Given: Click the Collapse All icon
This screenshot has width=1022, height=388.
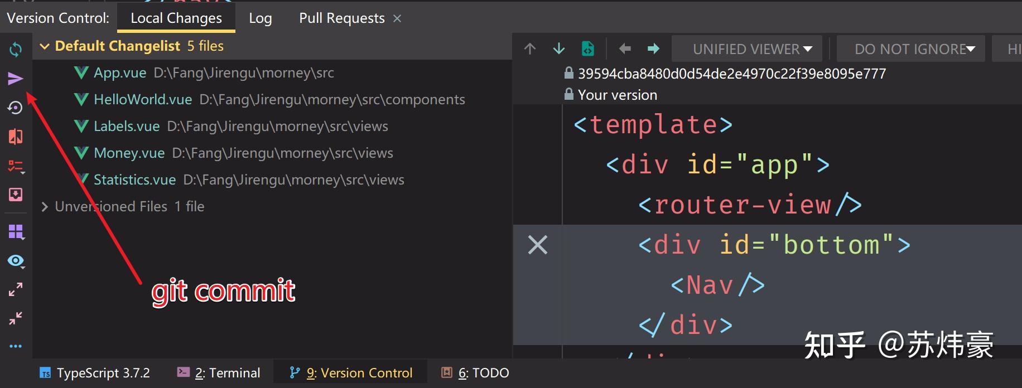Looking at the screenshot, I should 16,318.
